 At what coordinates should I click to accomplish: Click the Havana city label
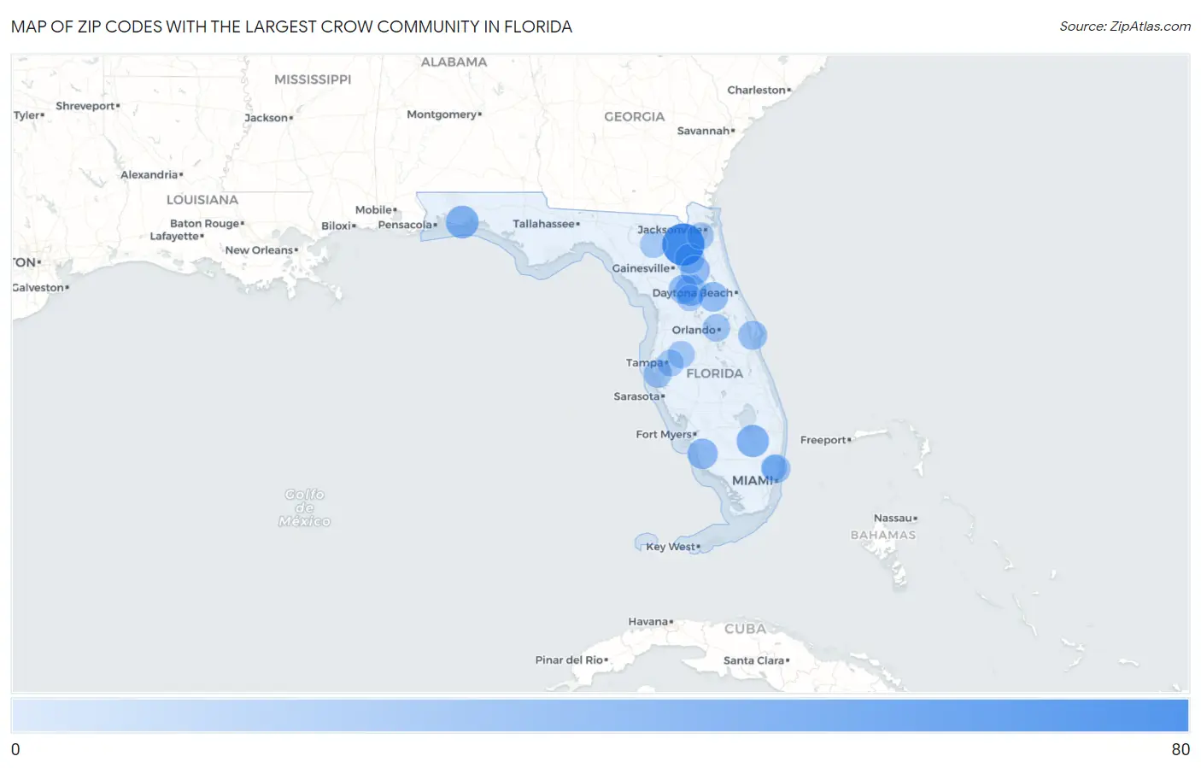(x=647, y=622)
